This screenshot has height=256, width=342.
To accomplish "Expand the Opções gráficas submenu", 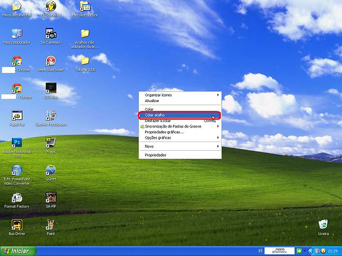I will pyautogui.click(x=180, y=138).
